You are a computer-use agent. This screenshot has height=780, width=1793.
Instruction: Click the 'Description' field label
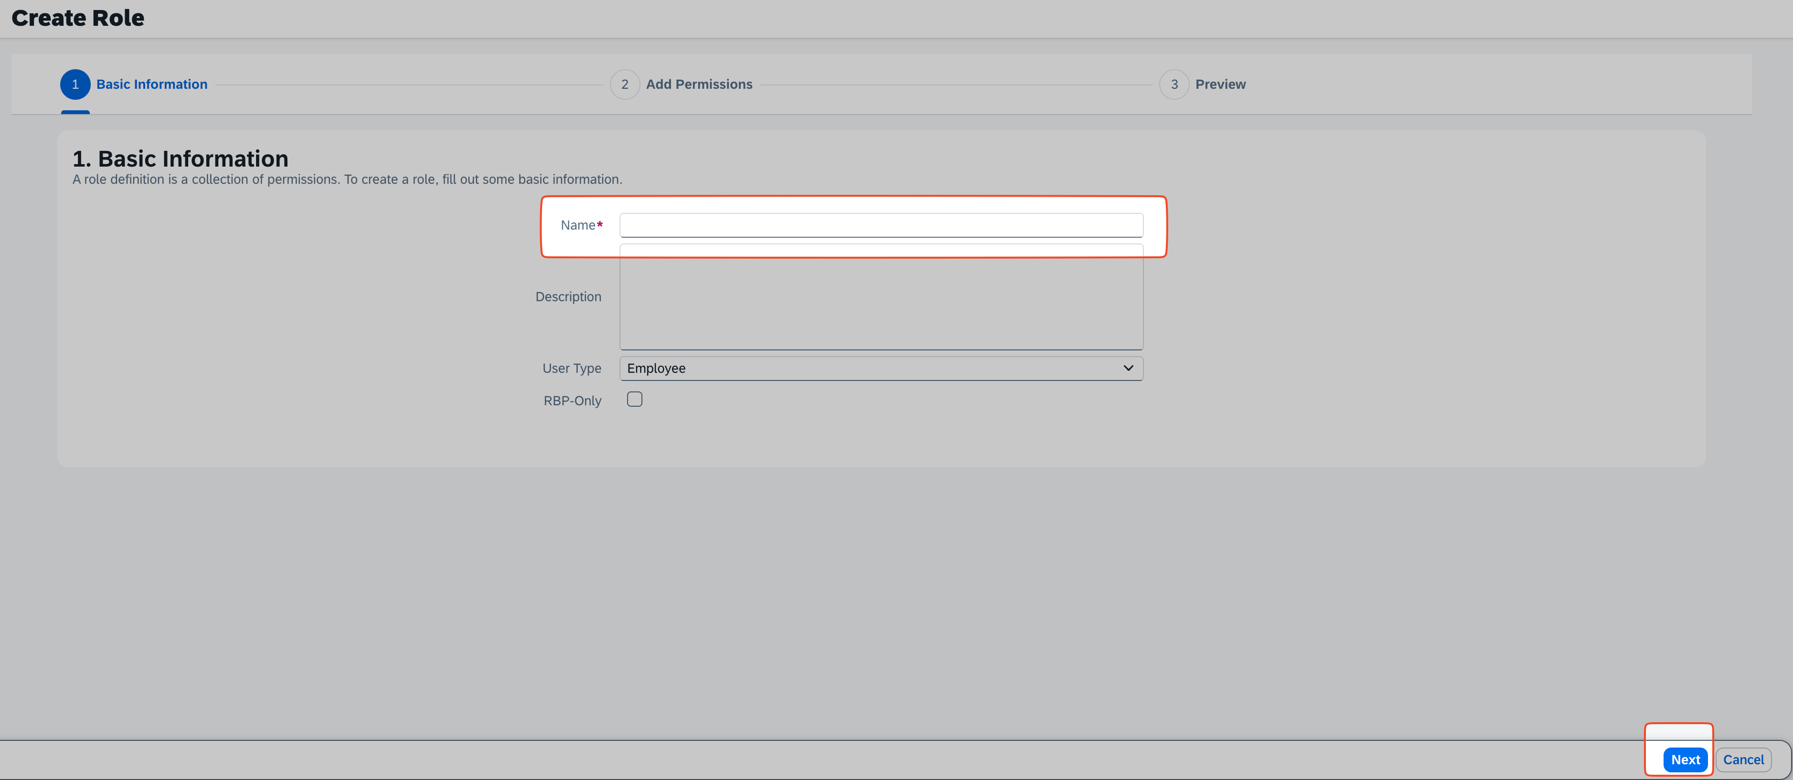coord(568,296)
